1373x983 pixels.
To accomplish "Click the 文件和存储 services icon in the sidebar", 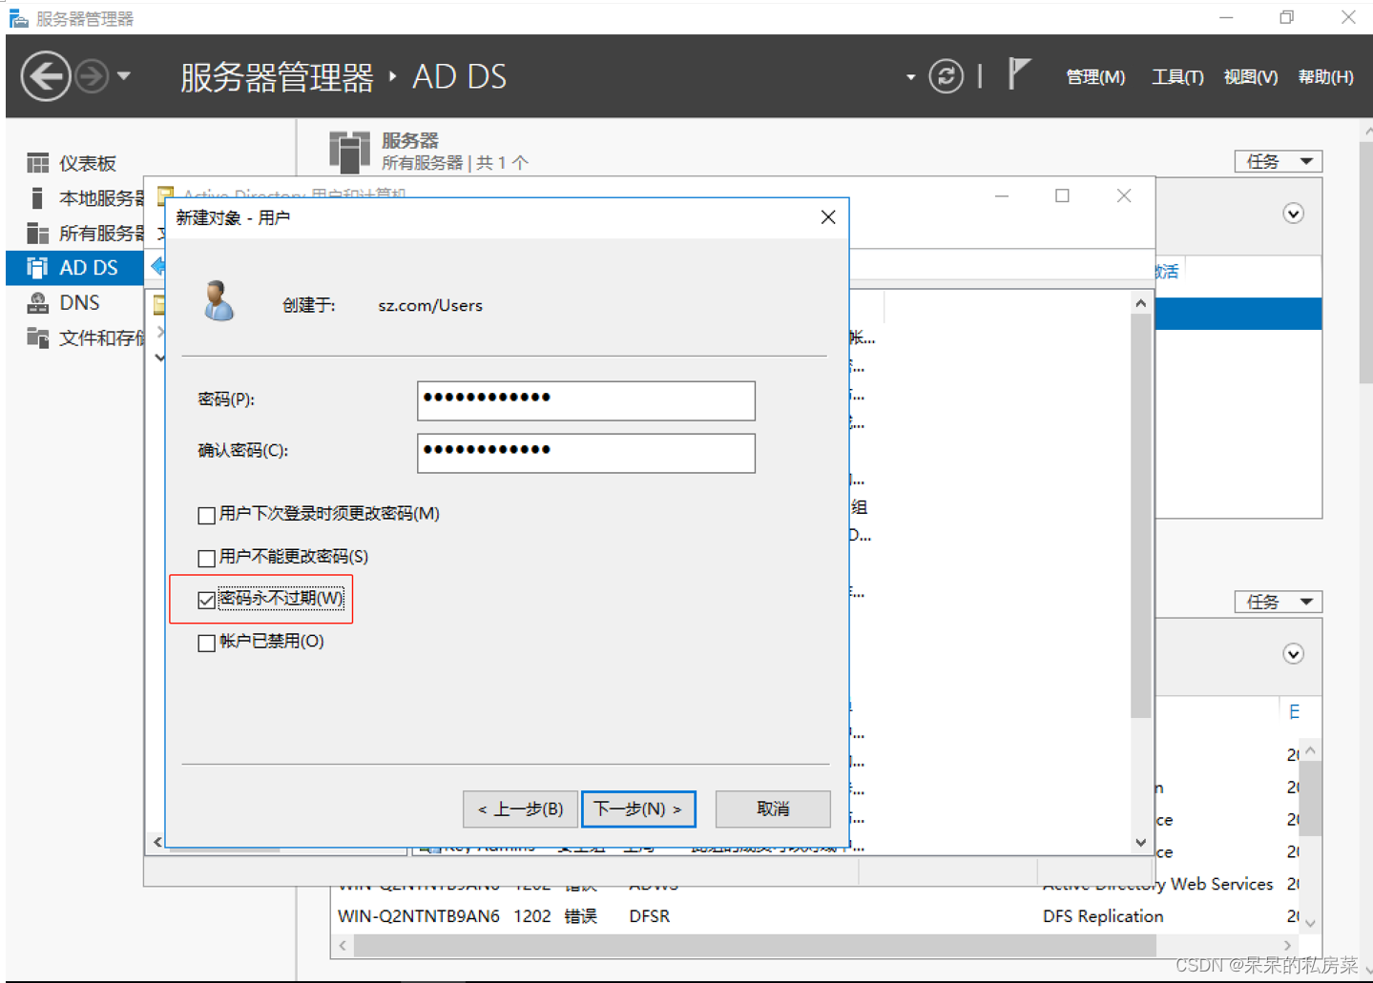I will tap(37, 338).
